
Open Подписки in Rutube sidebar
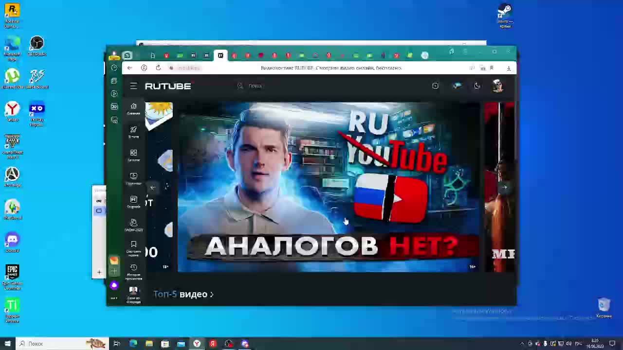(x=133, y=178)
